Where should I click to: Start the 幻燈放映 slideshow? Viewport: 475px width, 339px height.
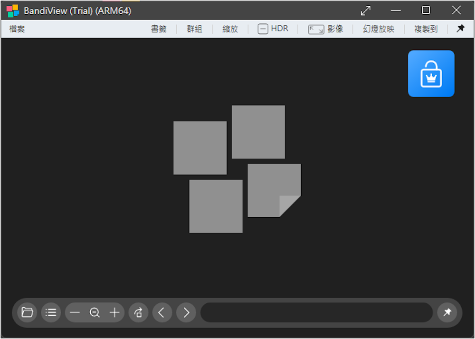coord(379,29)
